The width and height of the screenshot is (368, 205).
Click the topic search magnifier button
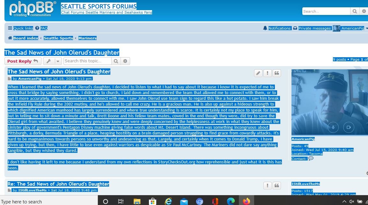[x=116, y=61]
